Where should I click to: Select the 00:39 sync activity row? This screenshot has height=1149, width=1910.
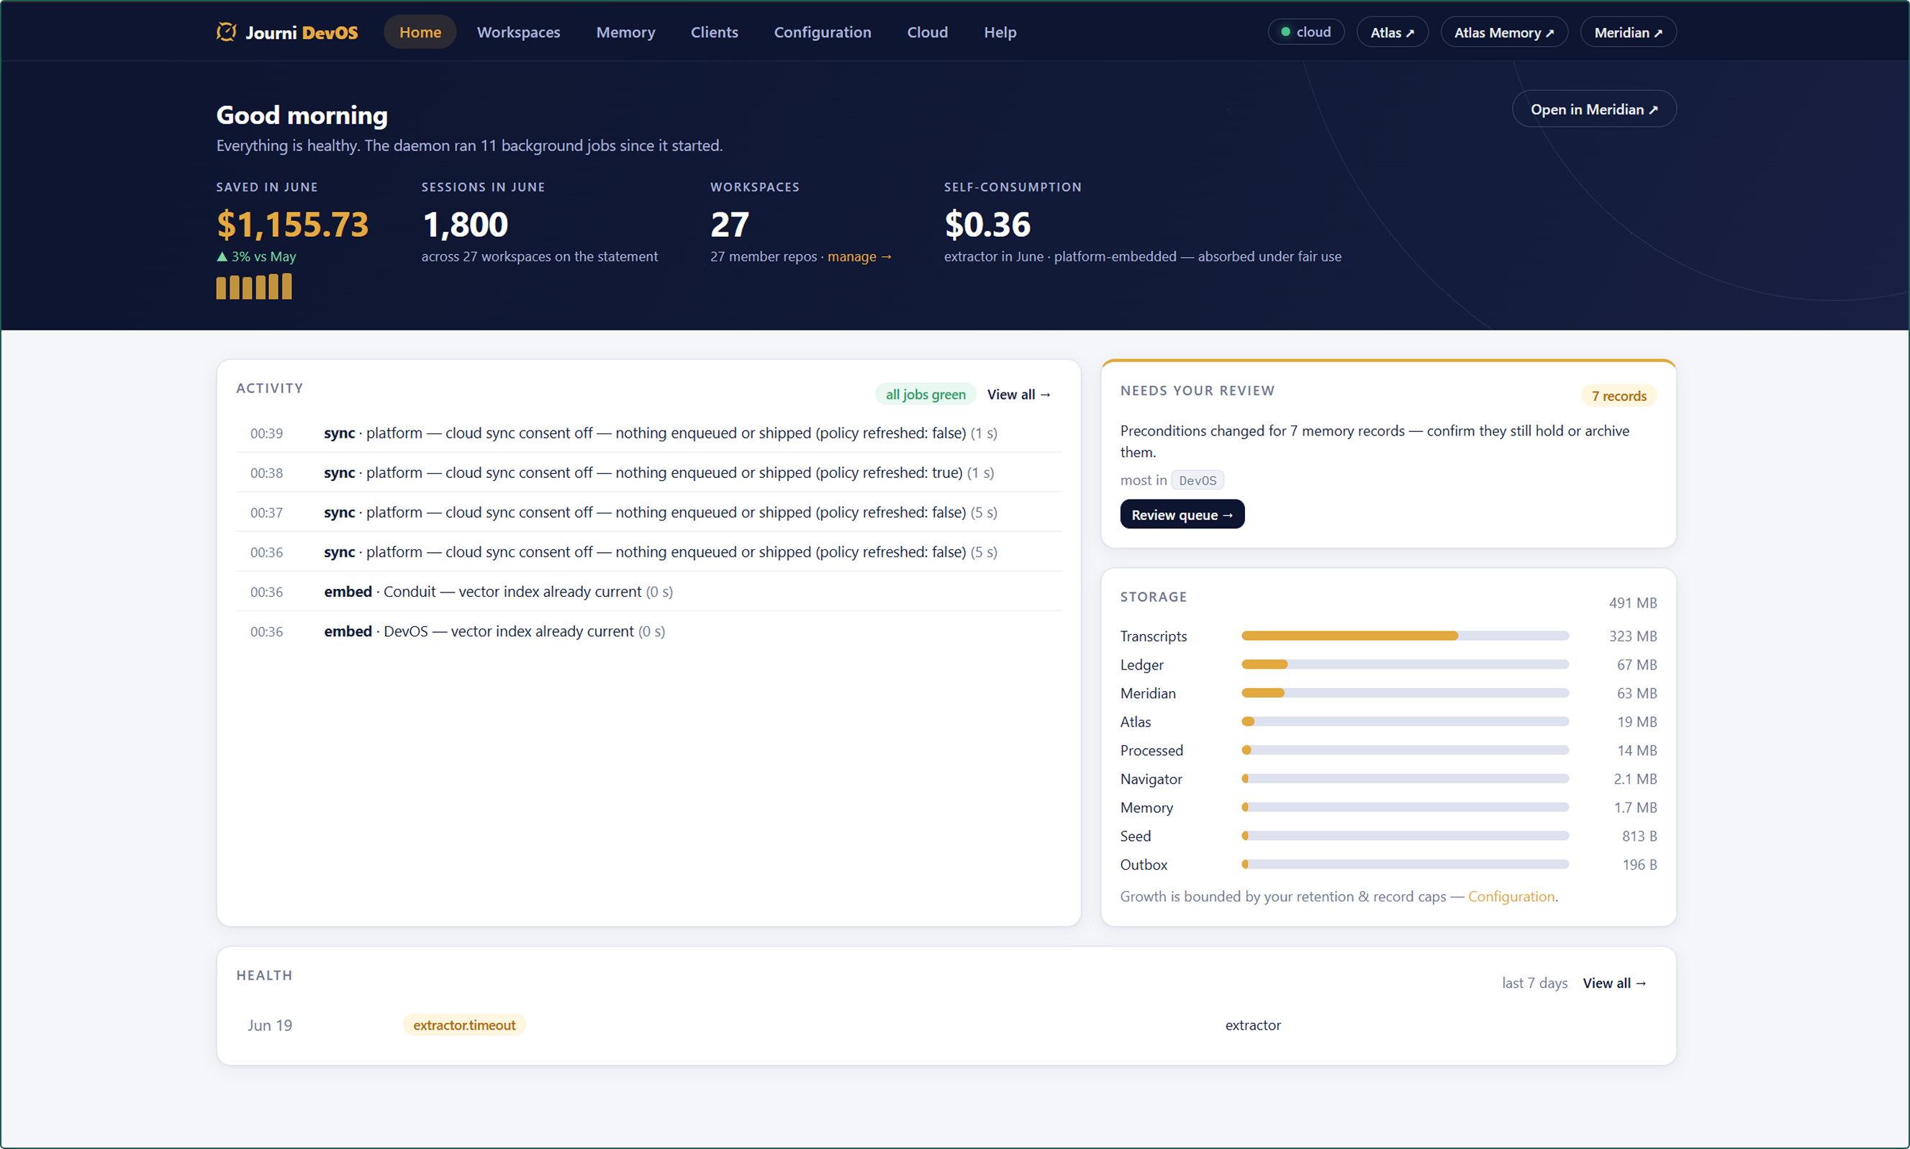coord(648,433)
